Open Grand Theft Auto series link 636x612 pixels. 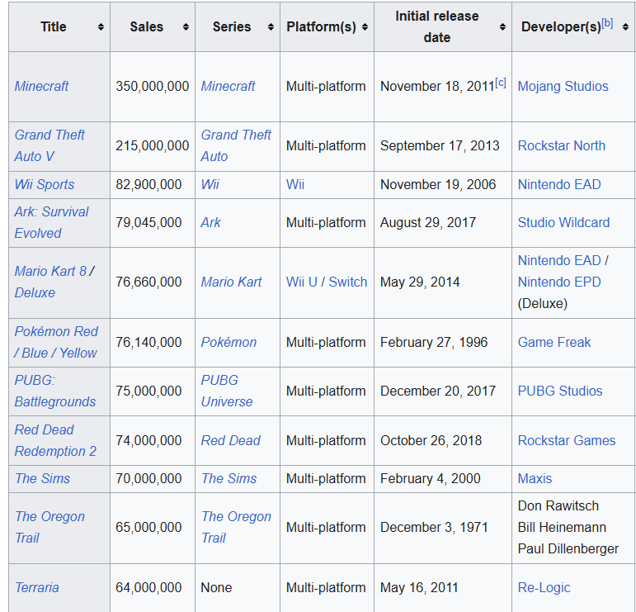[236, 145]
